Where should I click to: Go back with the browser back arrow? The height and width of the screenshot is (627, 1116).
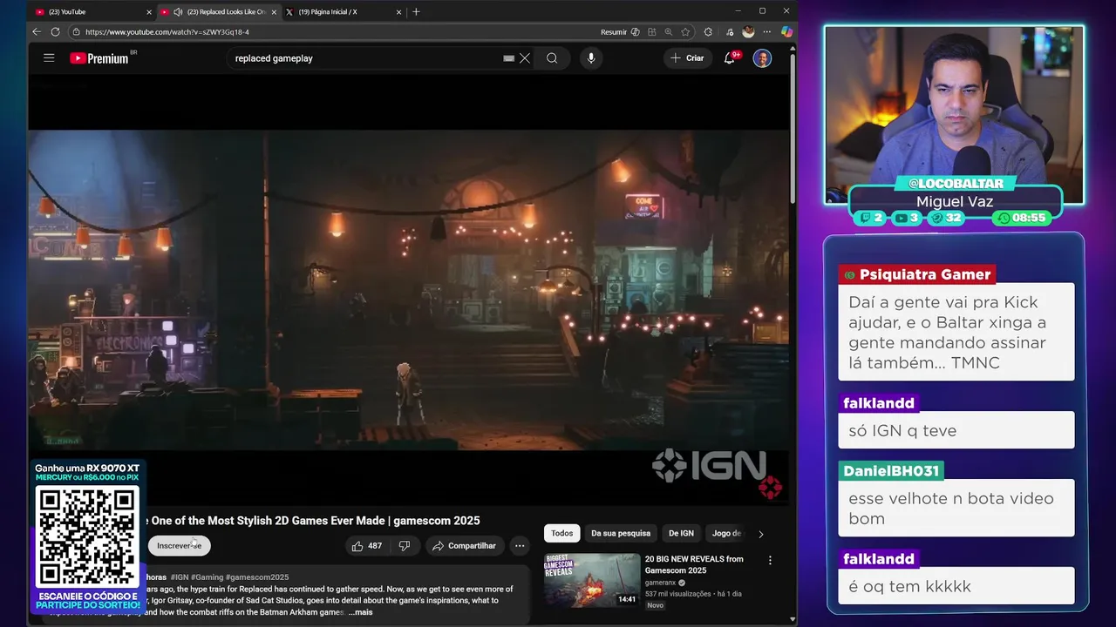pos(37,32)
